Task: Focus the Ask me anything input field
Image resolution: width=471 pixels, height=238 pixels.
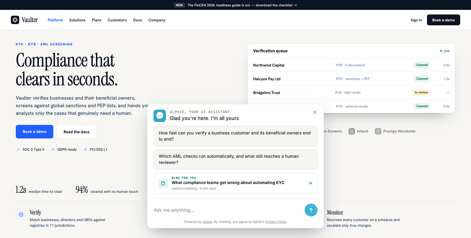Action: [227, 210]
